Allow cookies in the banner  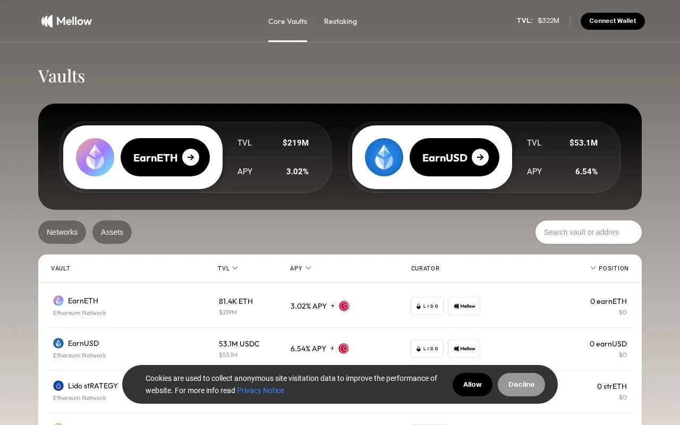(472, 385)
